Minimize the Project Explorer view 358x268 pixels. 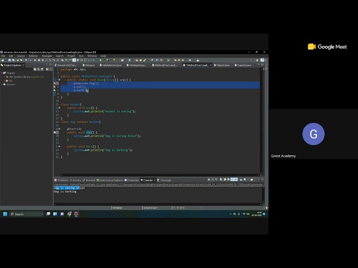coord(47,65)
